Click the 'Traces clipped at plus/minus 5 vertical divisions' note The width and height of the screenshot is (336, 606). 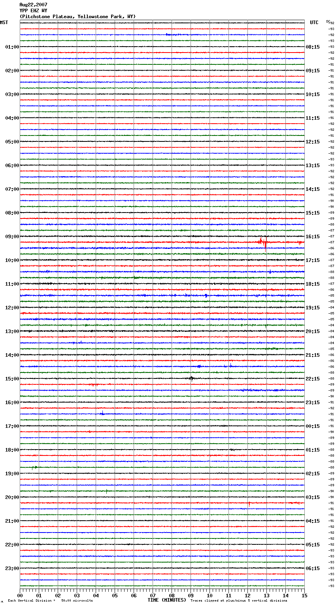[239, 600]
